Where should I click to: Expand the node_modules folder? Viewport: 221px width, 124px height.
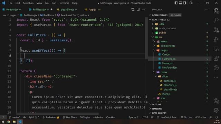pos(167,28)
